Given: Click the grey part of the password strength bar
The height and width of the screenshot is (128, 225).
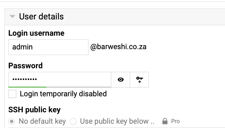Looking at the screenshot, I should (x=79, y=87).
